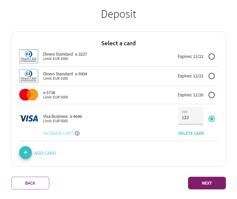This screenshot has width=237, height=199.
Task: Click the round plus Add Card icon
Action: coord(25,152)
